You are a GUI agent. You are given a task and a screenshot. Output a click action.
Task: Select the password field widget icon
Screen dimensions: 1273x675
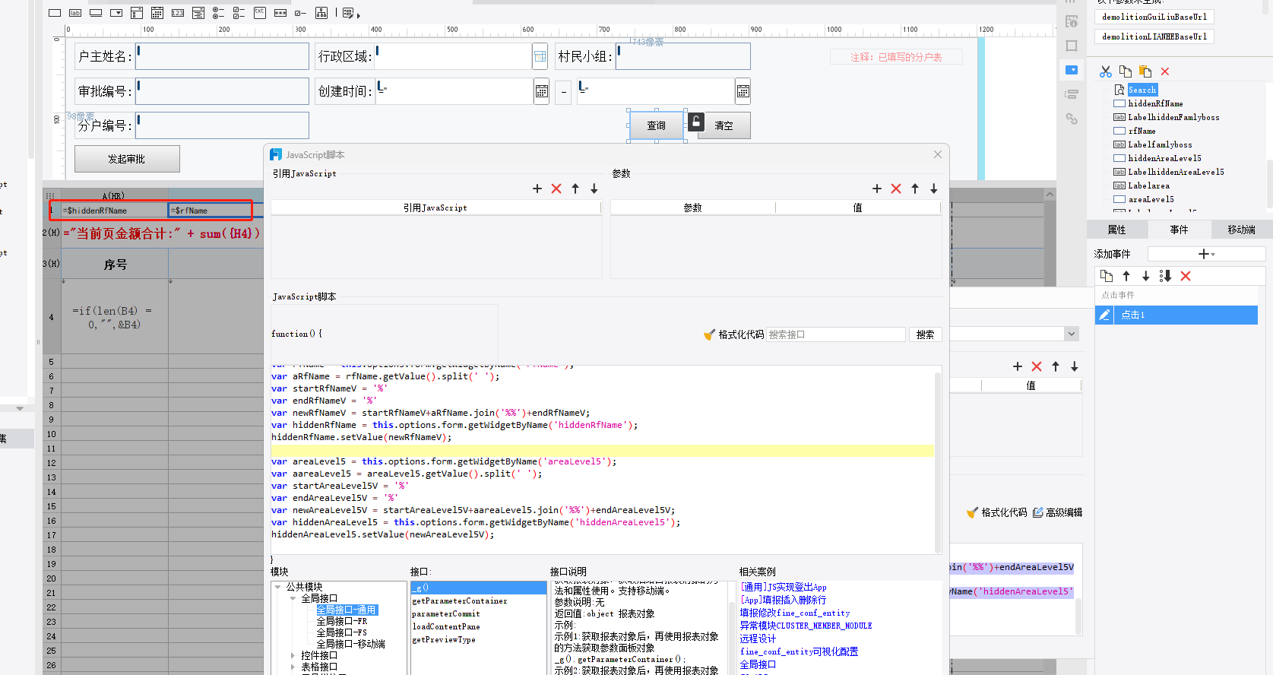[x=280, y=13]
